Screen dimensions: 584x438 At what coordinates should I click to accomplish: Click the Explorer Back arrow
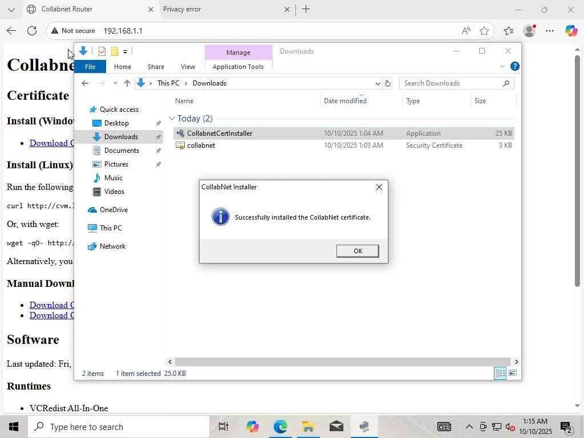[x=85, y=83]
